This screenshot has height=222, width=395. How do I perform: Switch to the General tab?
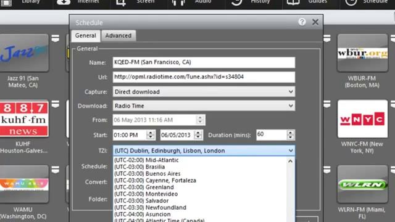86,36
